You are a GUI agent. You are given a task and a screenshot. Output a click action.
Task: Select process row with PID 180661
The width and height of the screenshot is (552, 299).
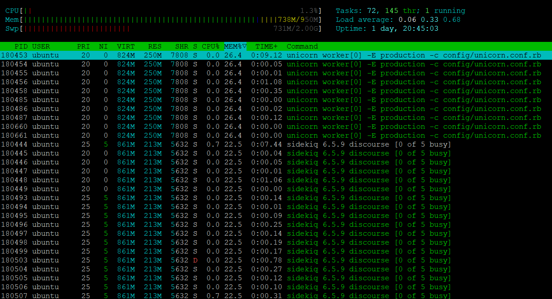276,135
